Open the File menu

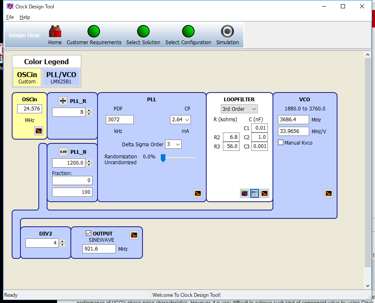click(10, 17)
